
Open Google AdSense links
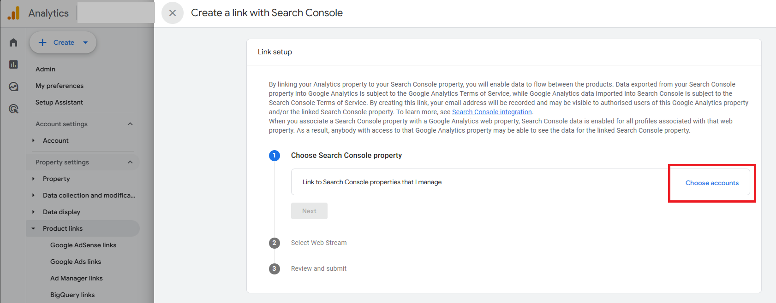click(x=84, y=245)
